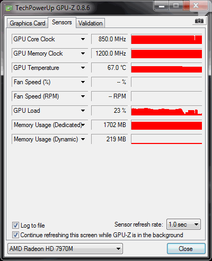Disable continue refreshing in background checkbox

coord(15,235)
